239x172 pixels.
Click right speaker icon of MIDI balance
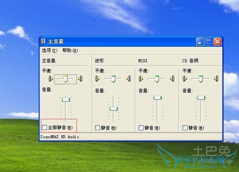tap(172, 79)
